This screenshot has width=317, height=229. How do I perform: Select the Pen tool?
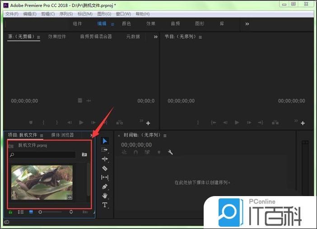click(x=105, y=187)
